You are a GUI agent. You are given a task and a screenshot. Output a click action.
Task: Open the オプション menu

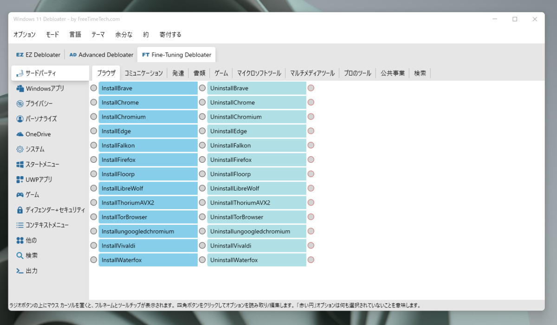24,34
